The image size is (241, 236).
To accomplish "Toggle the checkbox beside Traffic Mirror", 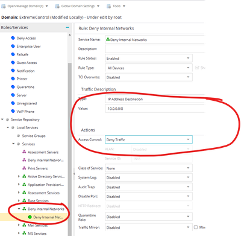I will [196, 227].
